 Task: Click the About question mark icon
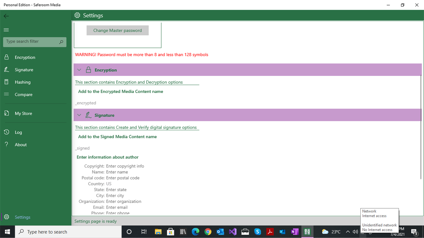(x=6, y=145)
